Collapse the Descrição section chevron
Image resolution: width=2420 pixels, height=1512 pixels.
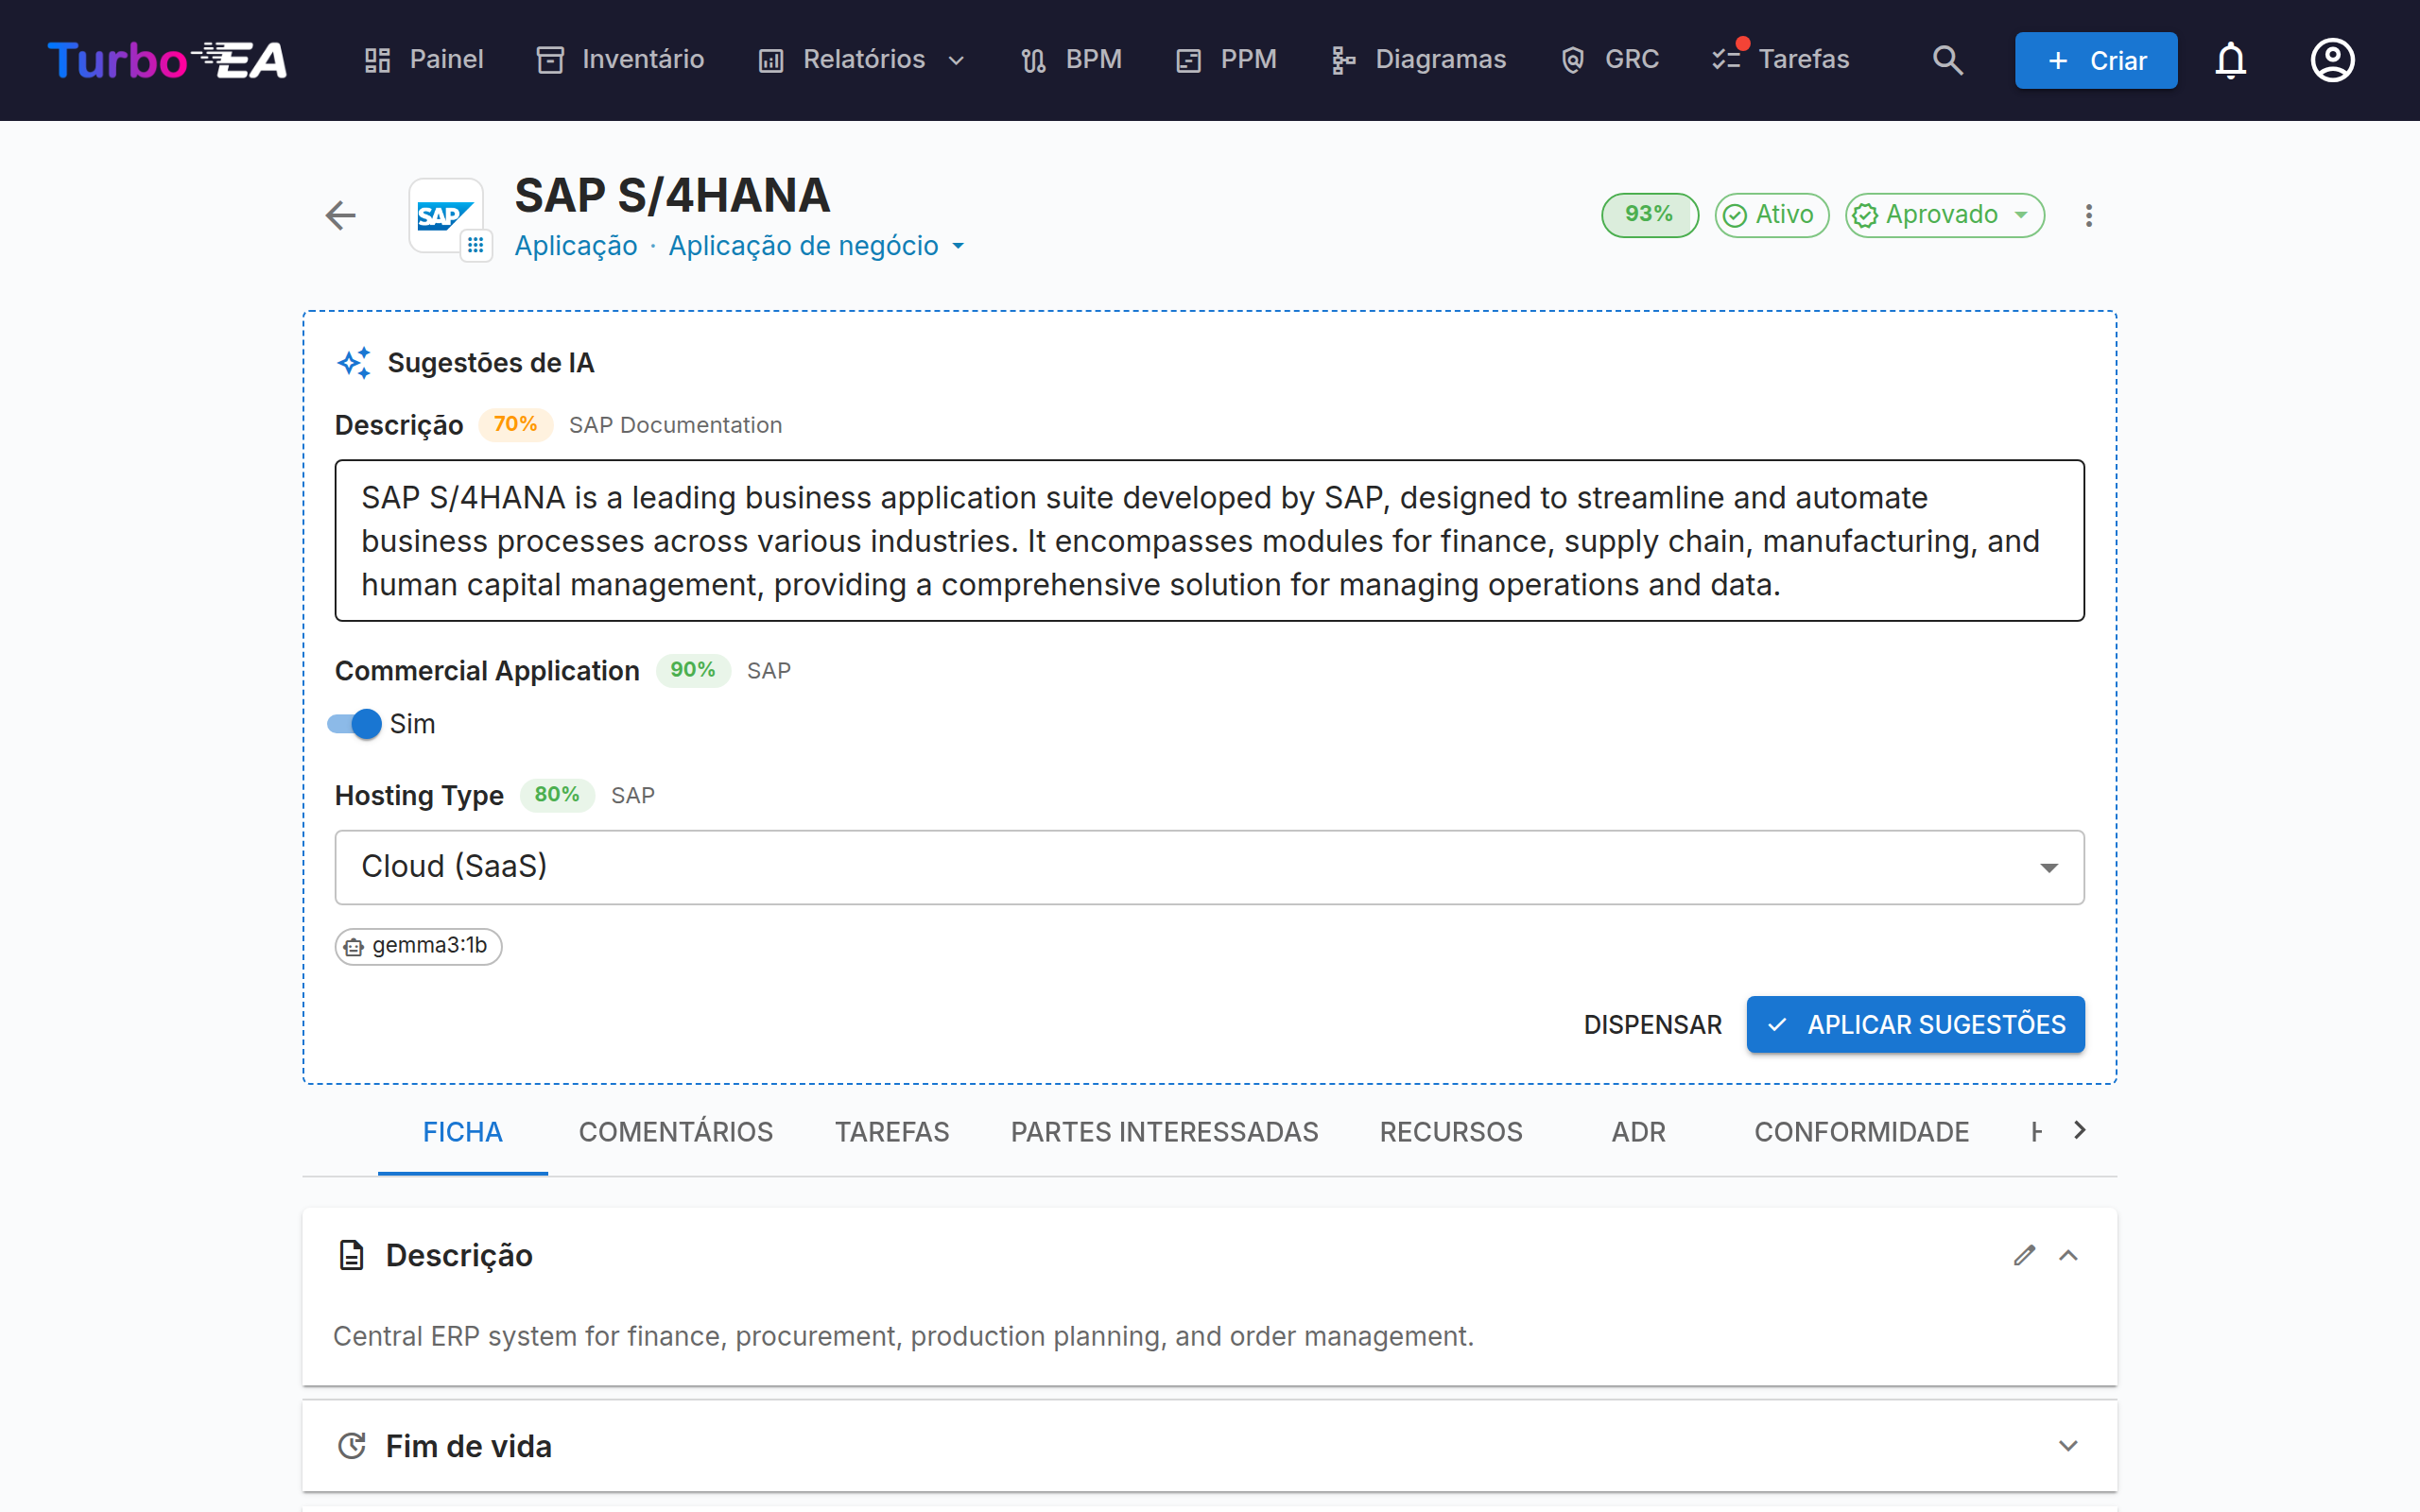[2068, 1255]
